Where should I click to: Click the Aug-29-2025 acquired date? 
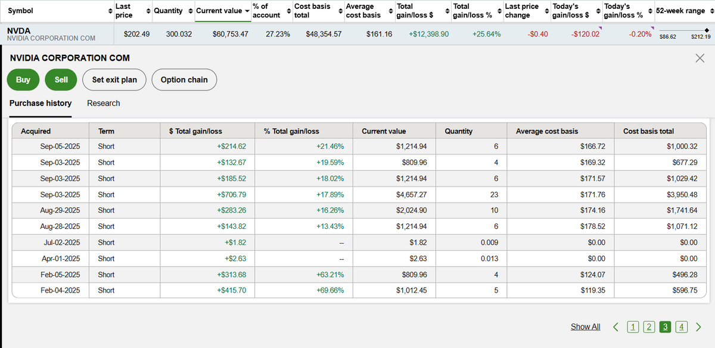point(60,210)
